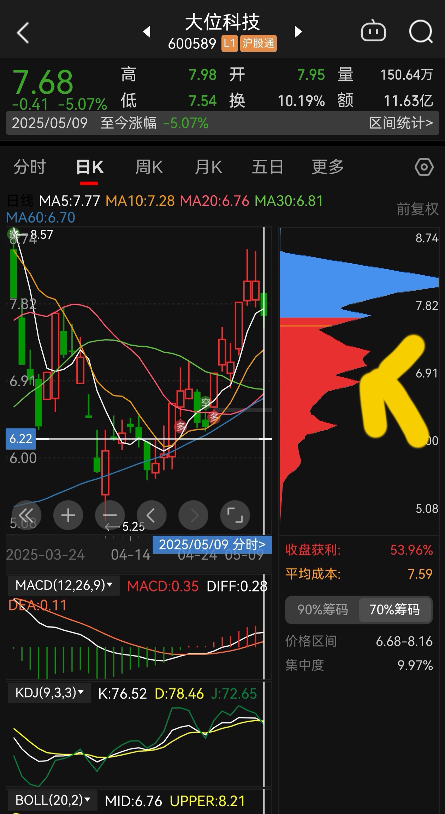
Task: Tap the DEA:0.11 value
Action: coord(37,605)
